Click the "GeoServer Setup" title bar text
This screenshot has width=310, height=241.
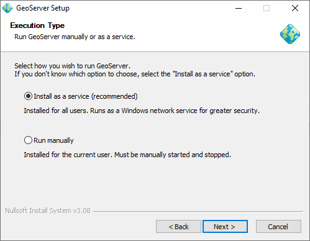[43, 8]
